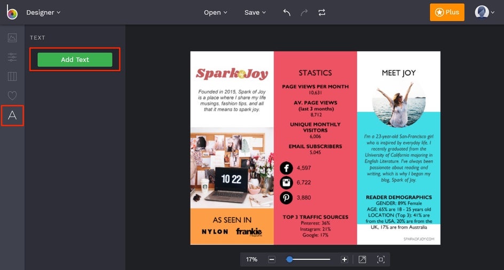Select the UNIQUE MONTHLY VISITORS text
Screen dimensions: 504x270
[x=316, y=127]
